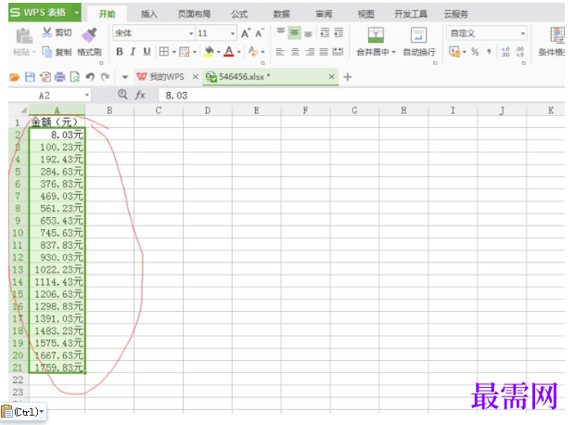
Task: Switch to the 公式 (Formulas) tab
Action: 239,14
